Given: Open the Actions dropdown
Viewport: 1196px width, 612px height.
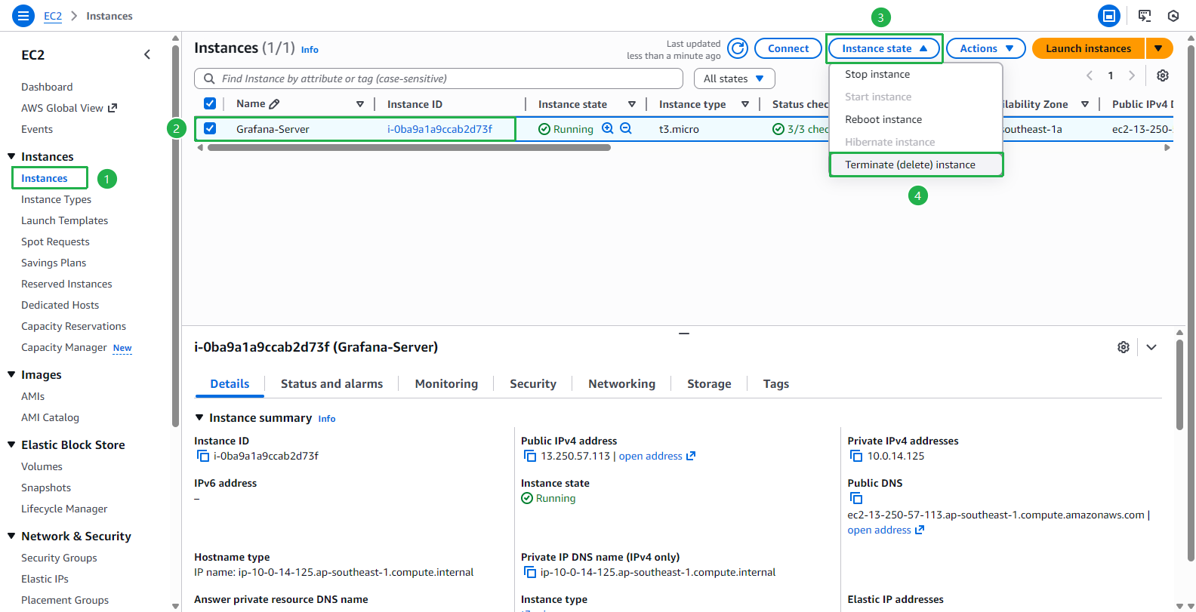Looking at the screenshot, I should coord(986,48).
